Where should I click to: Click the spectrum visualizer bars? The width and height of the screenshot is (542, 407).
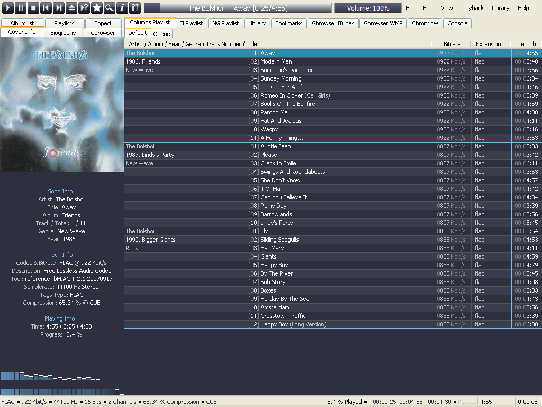tap(62, 379)
